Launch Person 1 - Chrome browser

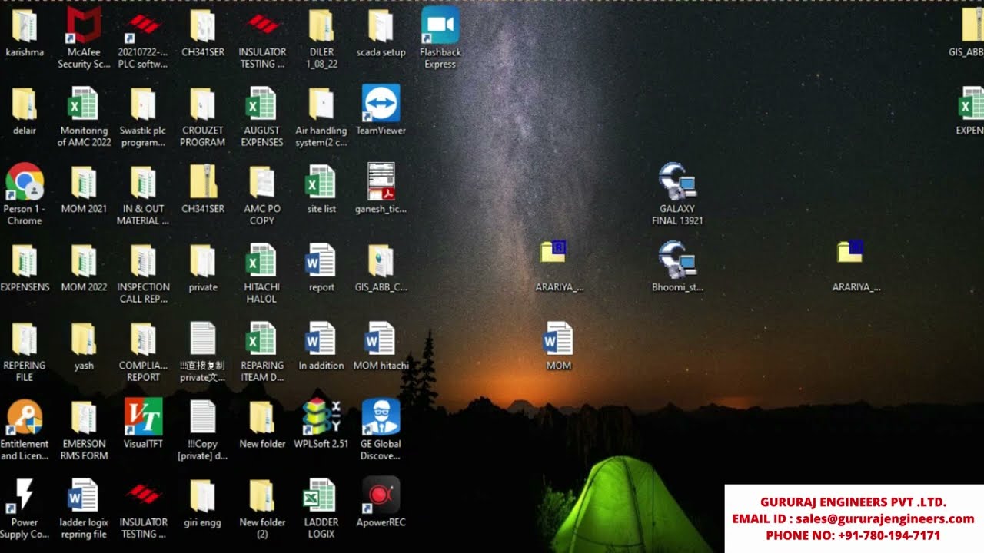click(x=25, y=194)
